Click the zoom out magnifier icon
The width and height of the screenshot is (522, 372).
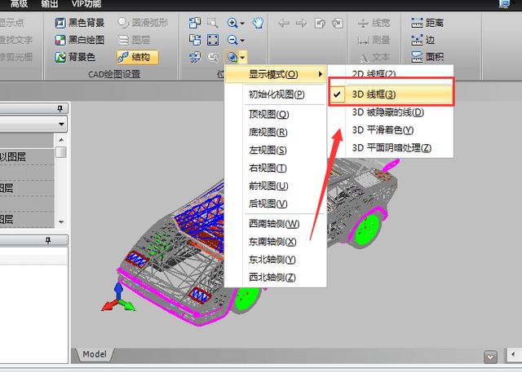pyautogui.click(x=232, y=40)
